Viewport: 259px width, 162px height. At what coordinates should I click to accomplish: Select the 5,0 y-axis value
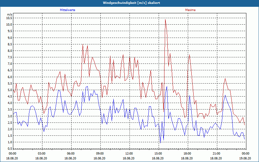pyautogui.click(x=10, y=90)
